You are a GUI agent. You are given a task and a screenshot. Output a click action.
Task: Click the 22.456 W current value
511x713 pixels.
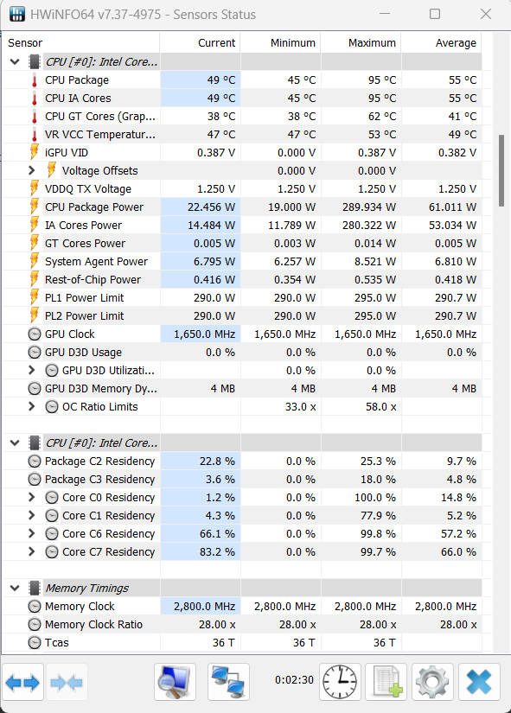click(x=211, y=207)
